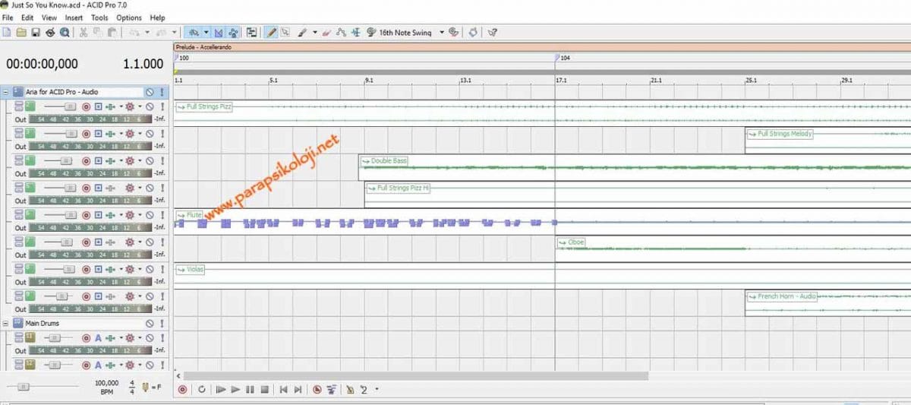
Task: Open metronome countoff dropdown in transport
Action: coord(376,390)
